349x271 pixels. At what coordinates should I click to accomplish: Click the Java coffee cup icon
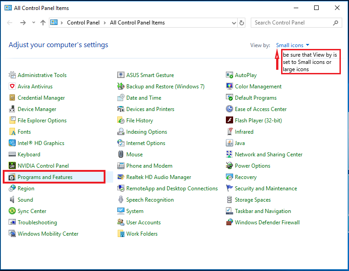pyautogui.click(x=229, y=143)
